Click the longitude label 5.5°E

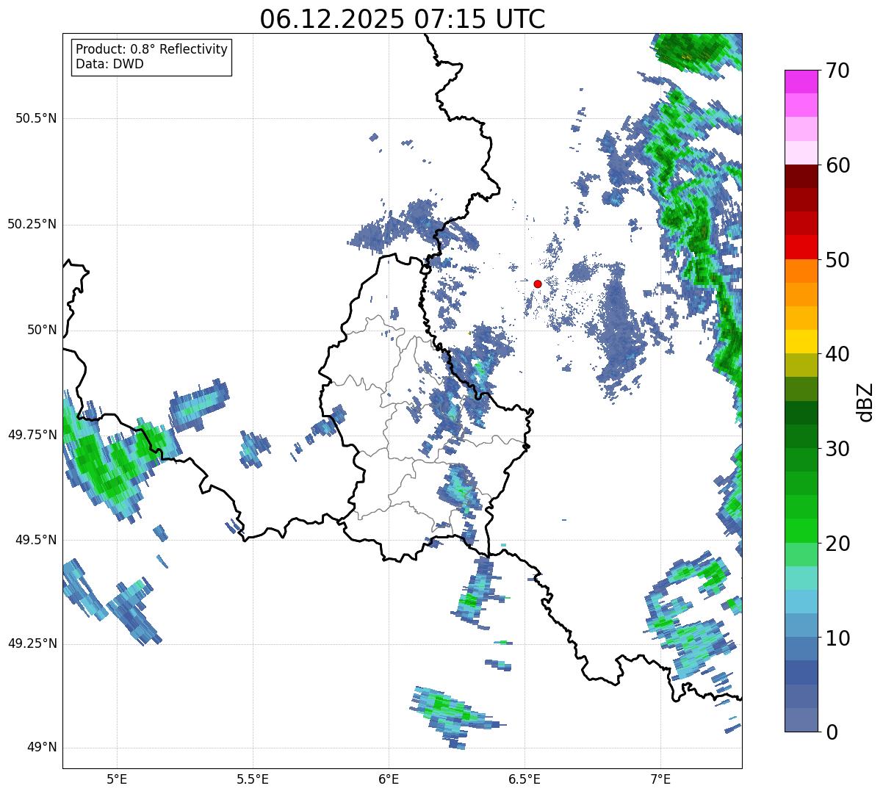(x=253, y=779)
